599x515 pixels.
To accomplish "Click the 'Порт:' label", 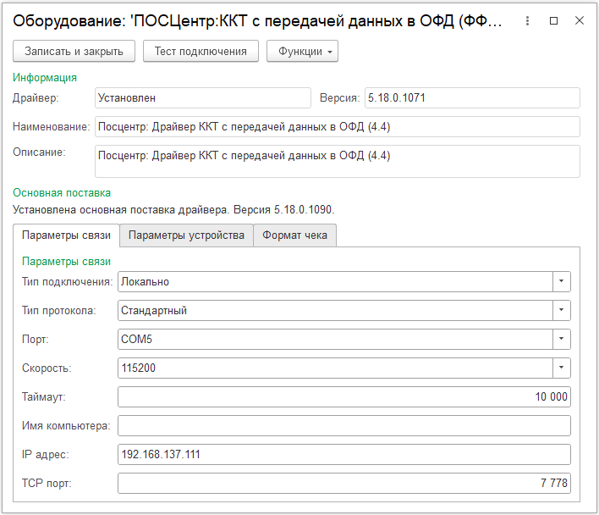I will tap(36, 339).
